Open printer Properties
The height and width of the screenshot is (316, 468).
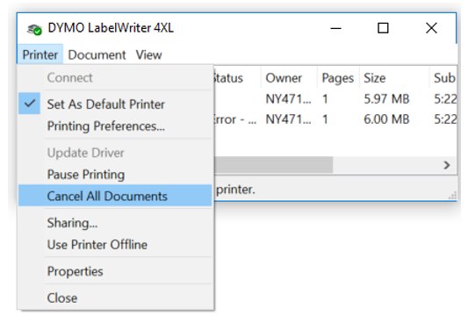[115, 271]
